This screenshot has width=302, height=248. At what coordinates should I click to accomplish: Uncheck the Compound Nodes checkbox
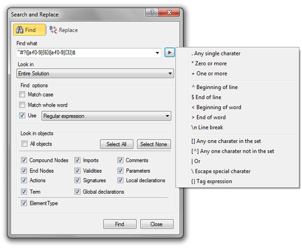(25, 160)
